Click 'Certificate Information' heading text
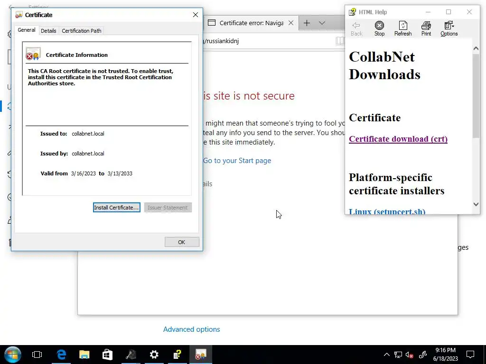 pos(77,55)
